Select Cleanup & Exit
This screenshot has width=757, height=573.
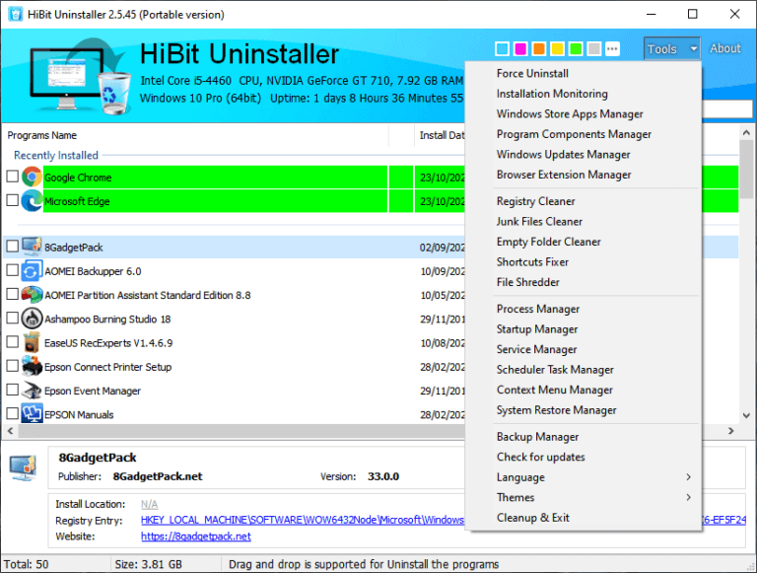[x=533, y=518]
